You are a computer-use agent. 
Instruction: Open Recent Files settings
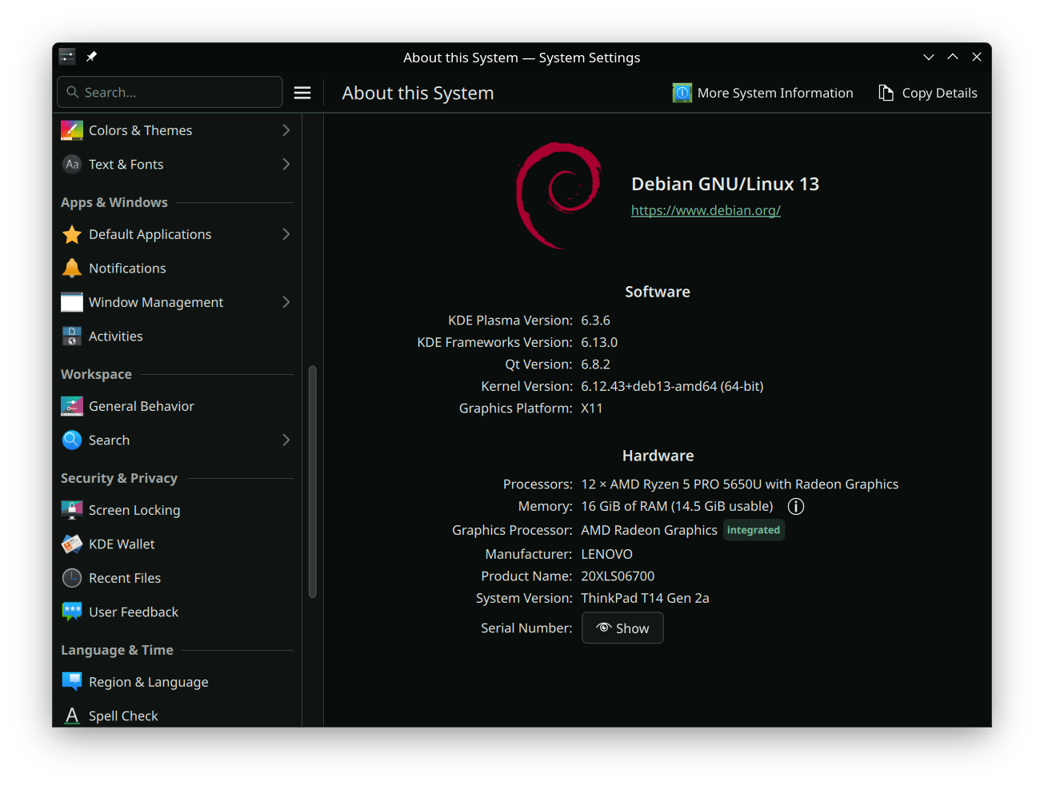(177, 578)
